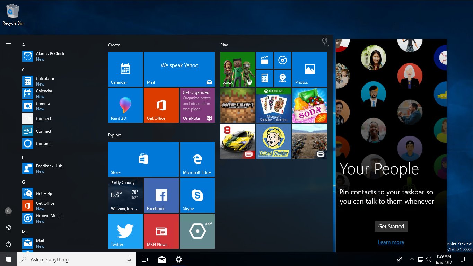This screenshot has width=473, height=266.
Task: Open the Photos tile
Action: (310, 69)
